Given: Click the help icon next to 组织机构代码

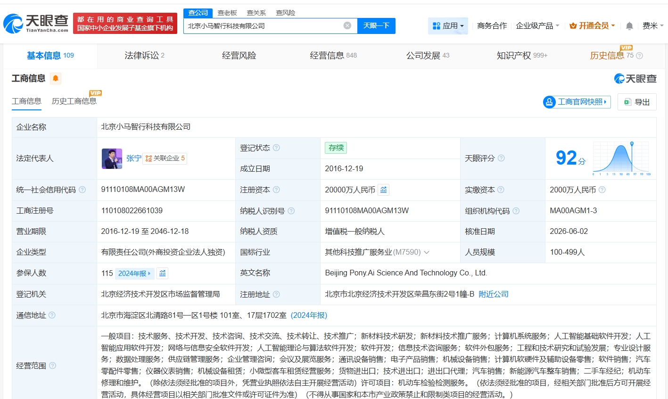Looking at the screenshot, I should tap(516, 211).
